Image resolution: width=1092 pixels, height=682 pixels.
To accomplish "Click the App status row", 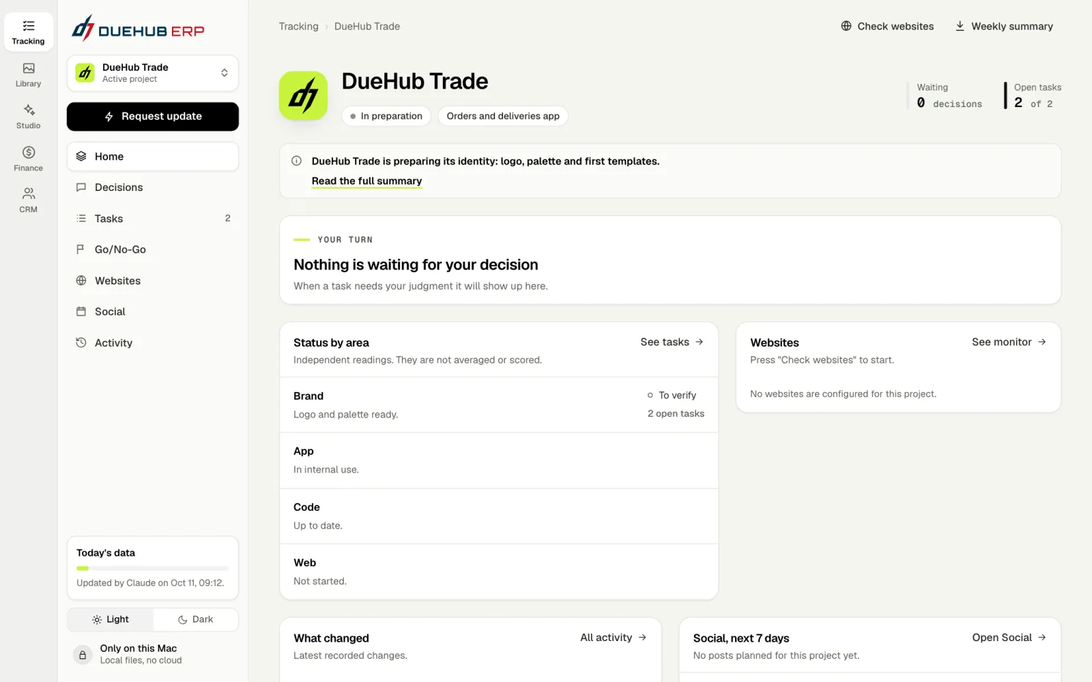I will tap(499, 460).
